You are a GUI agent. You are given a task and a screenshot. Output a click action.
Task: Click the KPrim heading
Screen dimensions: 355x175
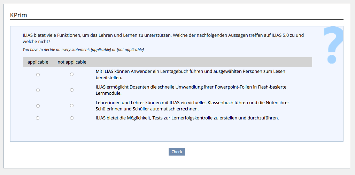click(19, 15)
